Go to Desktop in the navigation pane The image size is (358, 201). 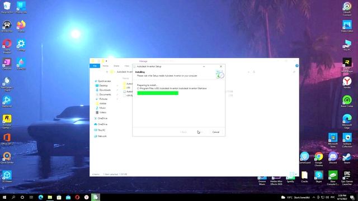[x=103, y=85]
